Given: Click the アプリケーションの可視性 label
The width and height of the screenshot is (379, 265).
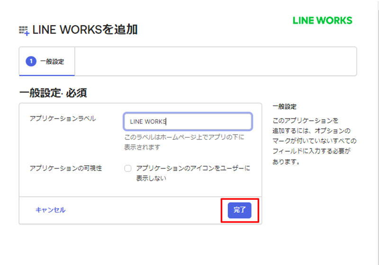Looking at the screenshot, I should tap(65, 168).
